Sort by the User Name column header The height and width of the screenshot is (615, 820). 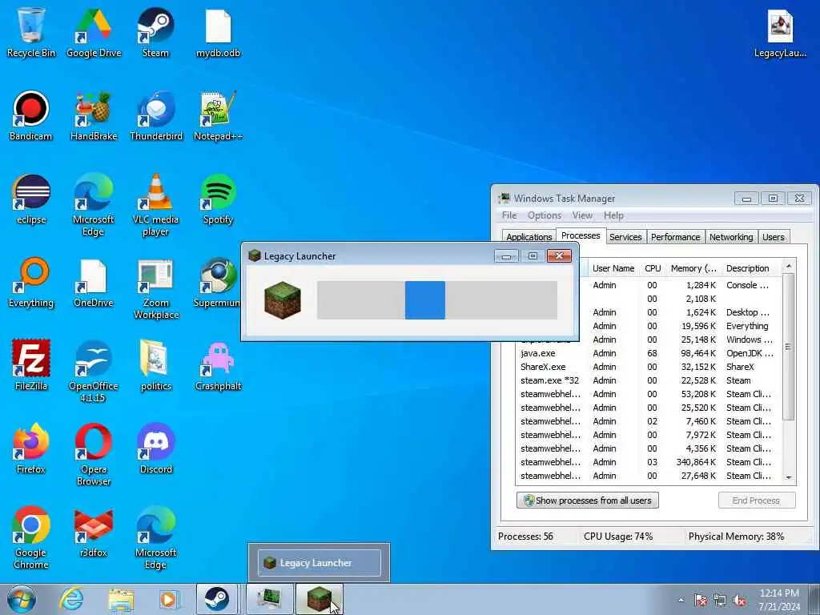(x=613, y=268)
